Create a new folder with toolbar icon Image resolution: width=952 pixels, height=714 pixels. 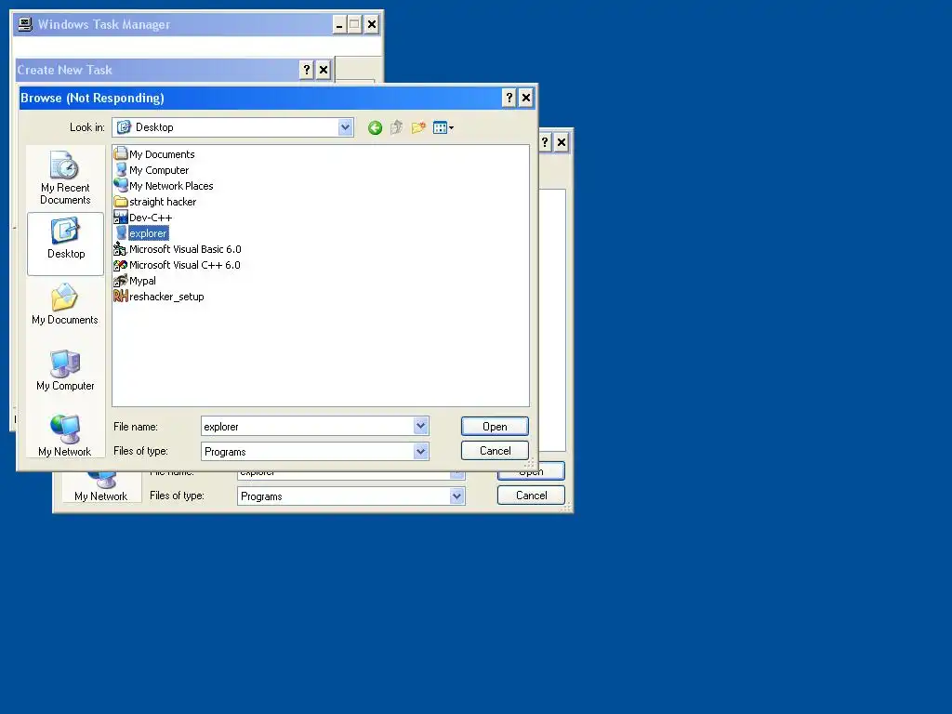pos(418,127)
